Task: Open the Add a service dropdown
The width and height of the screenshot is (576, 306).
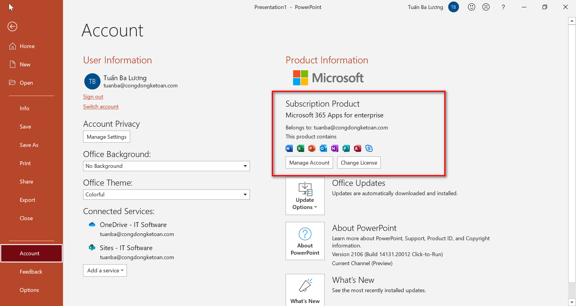Action: pyautogui.click(x=105, y=271)
